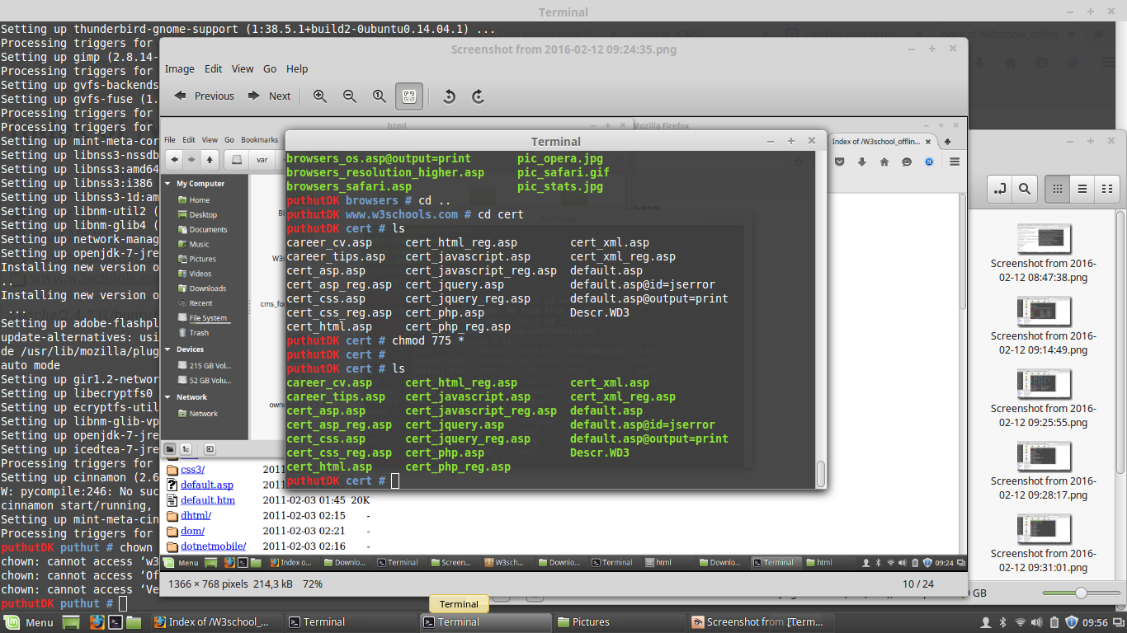The width and height of the screenshot is (1127, 633).
Task: Go to Firefox home page
Action: click(886, 163)
